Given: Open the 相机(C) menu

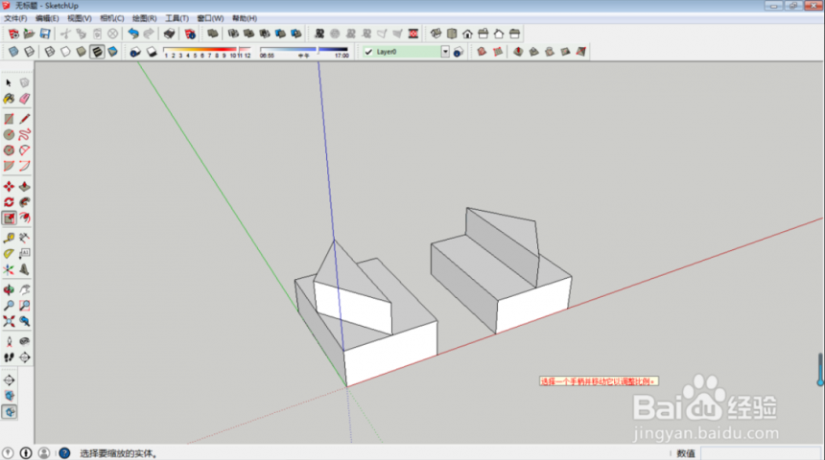Looking at the screenshot, I should click(112, 18).
